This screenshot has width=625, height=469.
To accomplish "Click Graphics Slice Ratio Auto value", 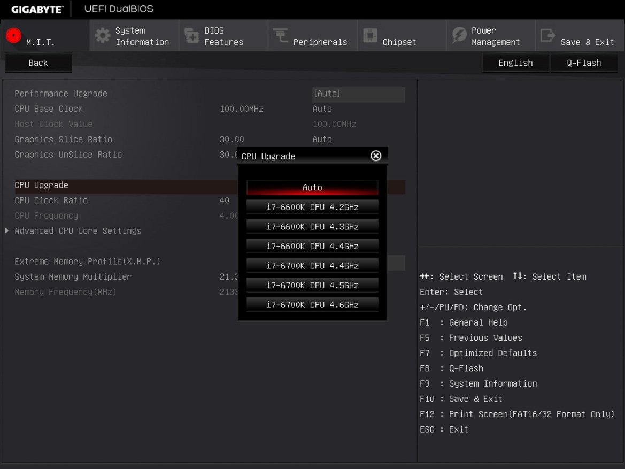I will 322,139.
